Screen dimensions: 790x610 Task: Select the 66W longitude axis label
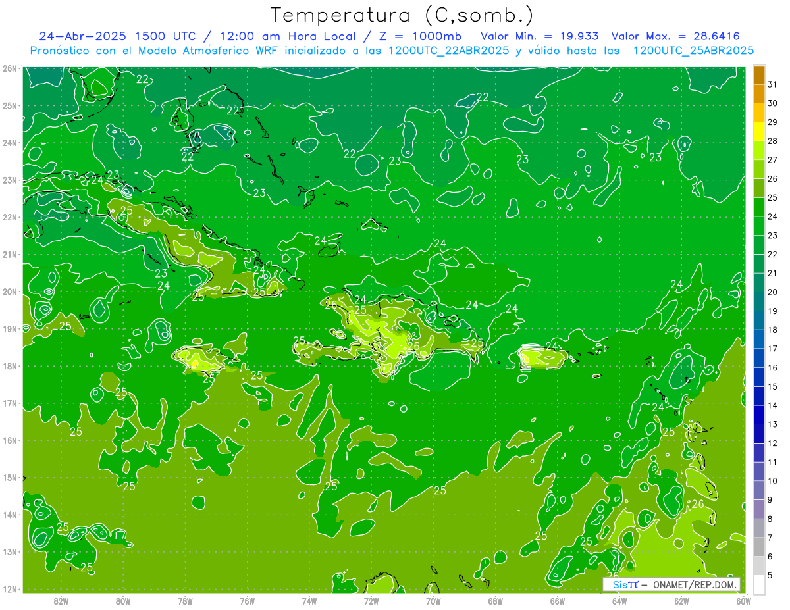pos(558,601)
